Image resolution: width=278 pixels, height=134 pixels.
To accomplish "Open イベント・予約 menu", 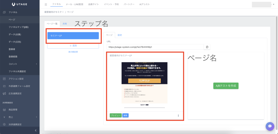I will (x=111, y=4).
